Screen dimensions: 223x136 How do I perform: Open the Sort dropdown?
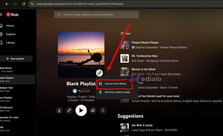click(x=126, y=33)
